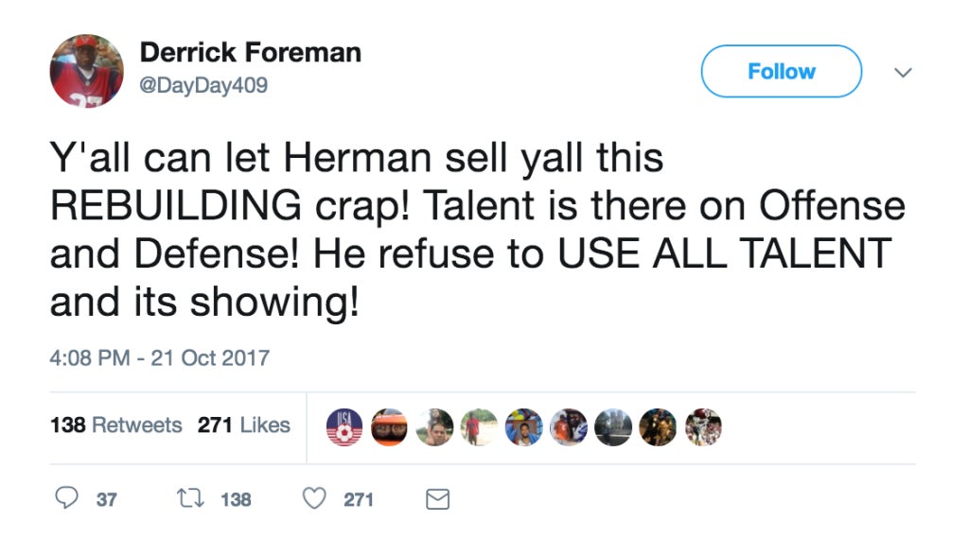
Task: Click the dark building avatar
Action: click(x=613, y=426)
